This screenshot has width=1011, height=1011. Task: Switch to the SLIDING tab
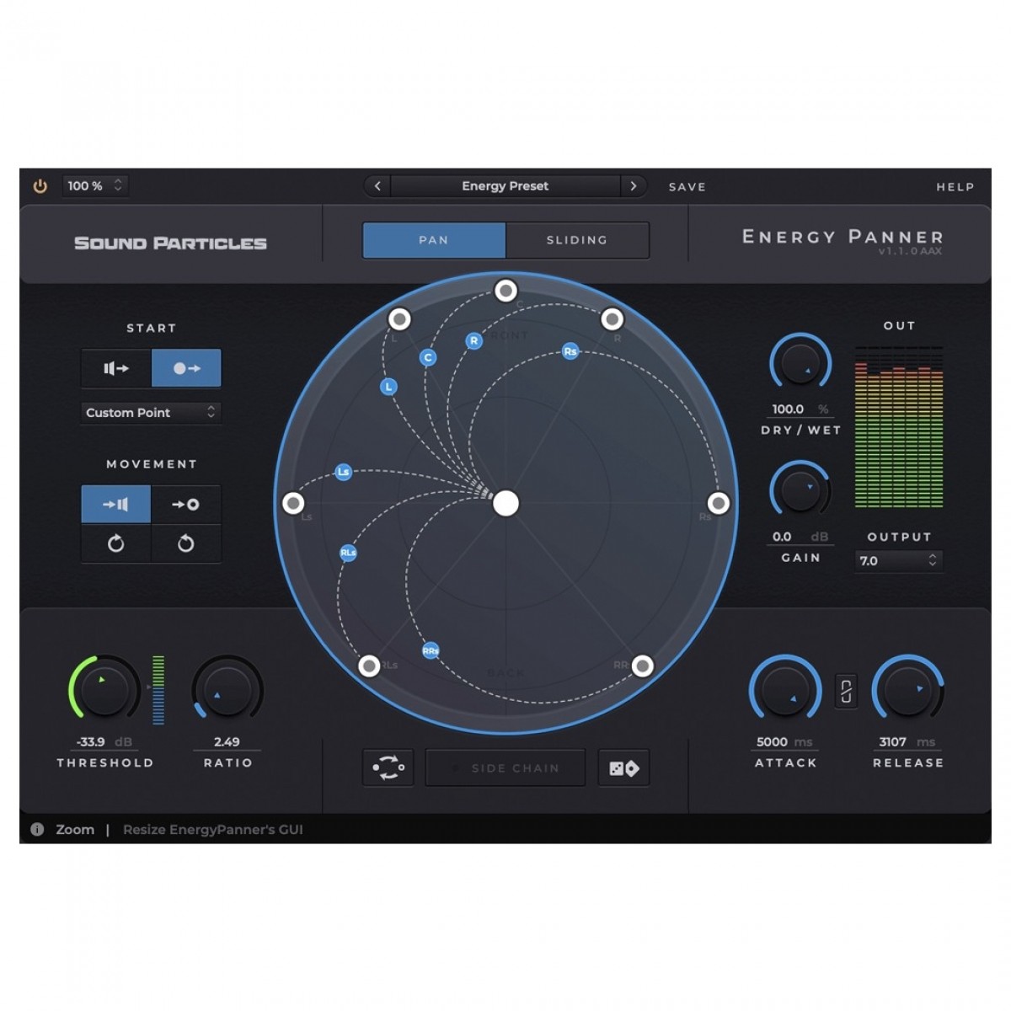[x=577, y=240]
